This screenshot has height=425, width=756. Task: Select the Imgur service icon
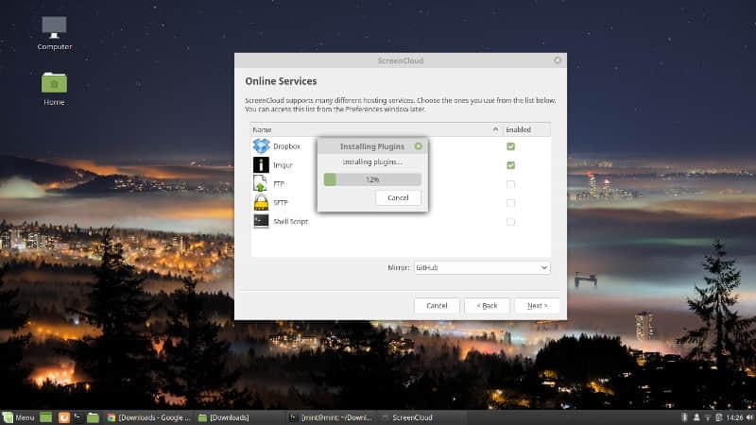click(x=261, y=165)
